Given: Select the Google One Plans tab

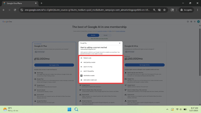Looking at the screenshot, I should [x=20, y=3].
